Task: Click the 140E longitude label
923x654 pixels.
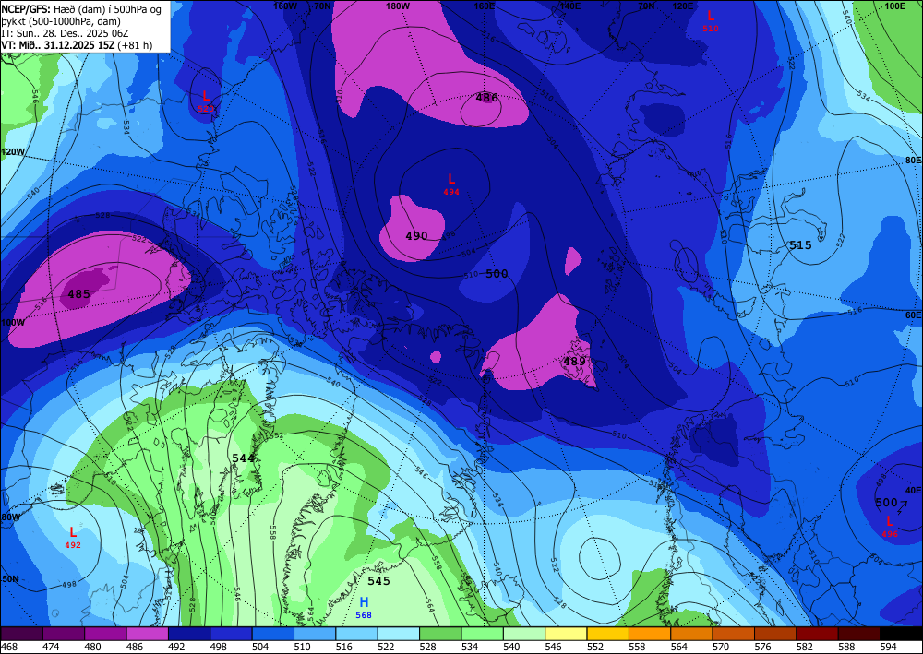Action: (569, 6)
